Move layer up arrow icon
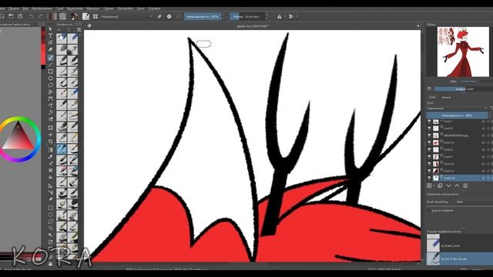 (x=457, y=185)
